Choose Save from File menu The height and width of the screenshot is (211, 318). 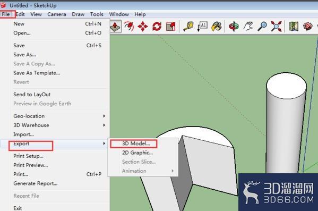tap(55, 46)
